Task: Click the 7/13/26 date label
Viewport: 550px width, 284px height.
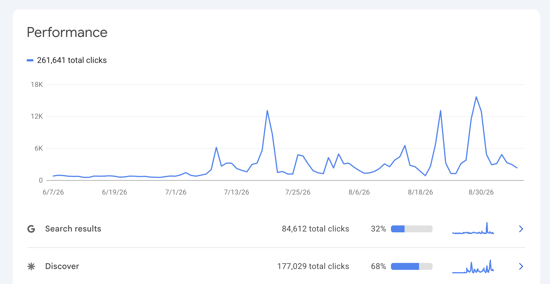Action: [x=237, y=192]
